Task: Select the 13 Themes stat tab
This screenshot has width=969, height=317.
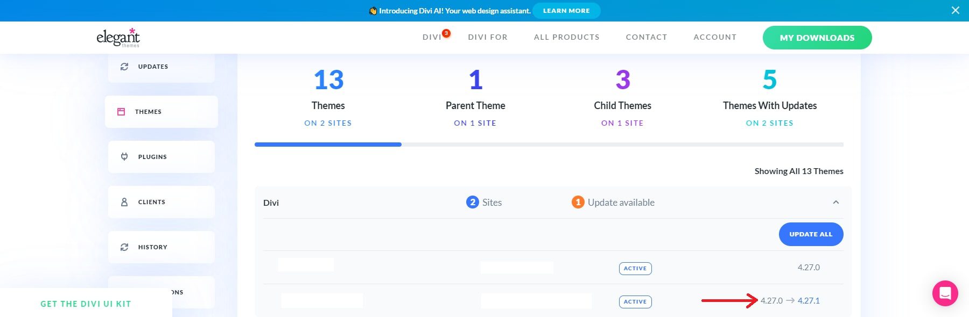Action: (x=328, y=97)
